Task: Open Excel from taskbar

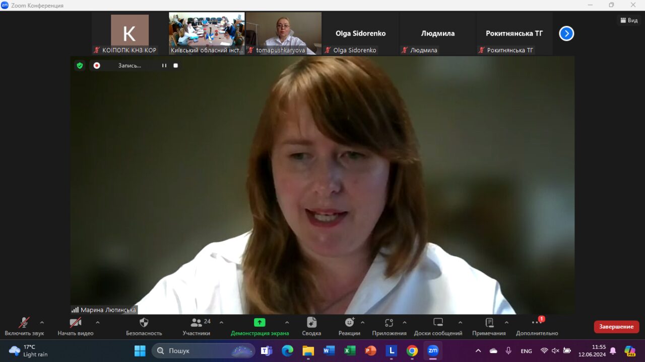Action: click(x=350, y=350)
